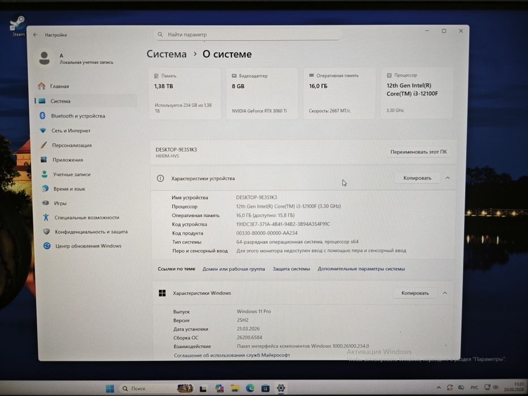Click the user account avatar

click(x=45, y=58)
